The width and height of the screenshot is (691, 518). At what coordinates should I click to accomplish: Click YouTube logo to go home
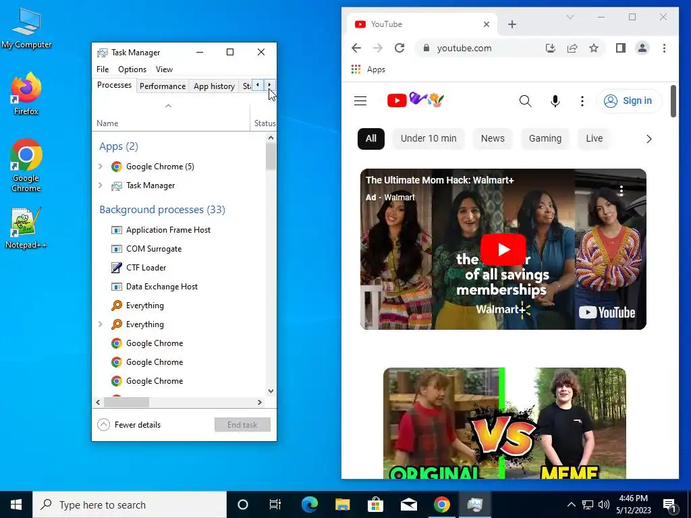pyautogui.click(x=415, y=100)
